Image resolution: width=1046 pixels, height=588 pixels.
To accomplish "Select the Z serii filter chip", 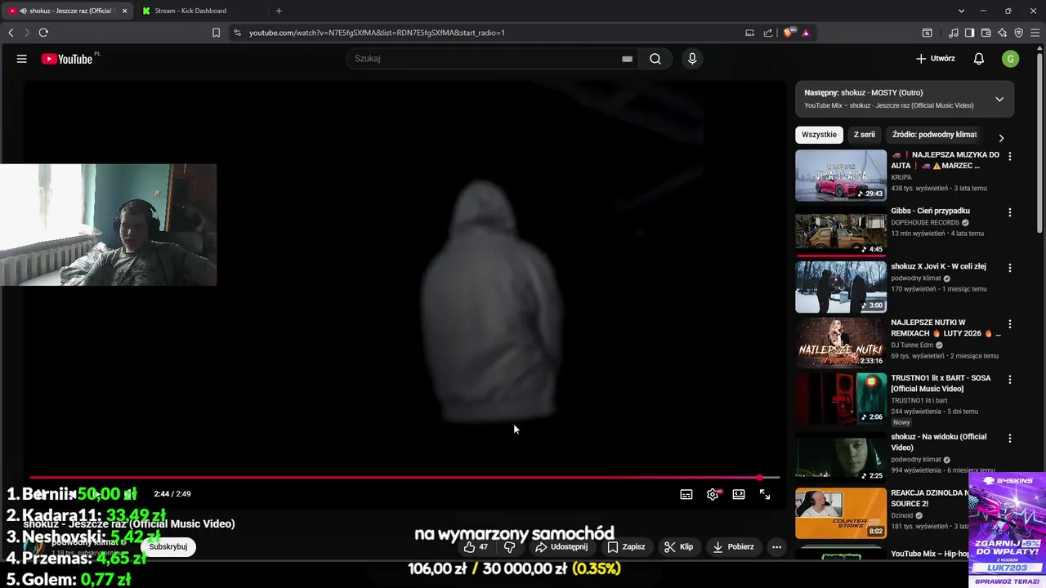I will [865, 135].
